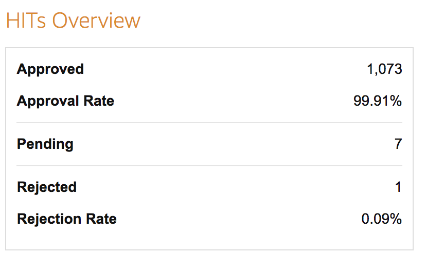Click the HITs Overview heading
Viewport: 426px width, 273px height.
click(x=73, y=21)
